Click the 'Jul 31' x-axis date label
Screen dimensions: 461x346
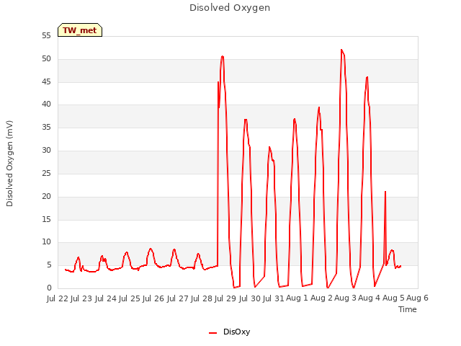pyautogui.click(x=274, y=298)
